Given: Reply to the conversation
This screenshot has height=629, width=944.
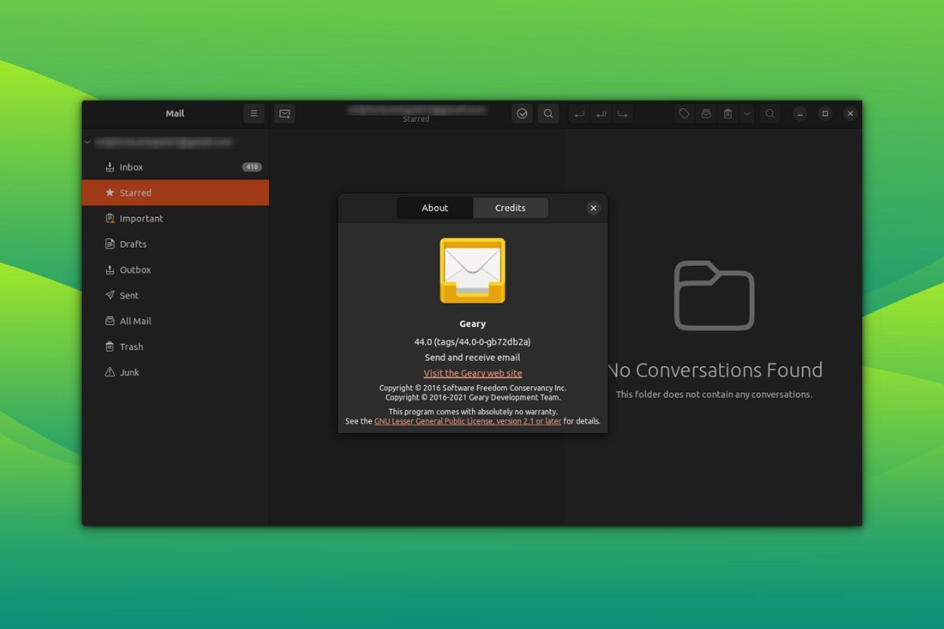Looking at the screenshot, I should click(579, 113).
